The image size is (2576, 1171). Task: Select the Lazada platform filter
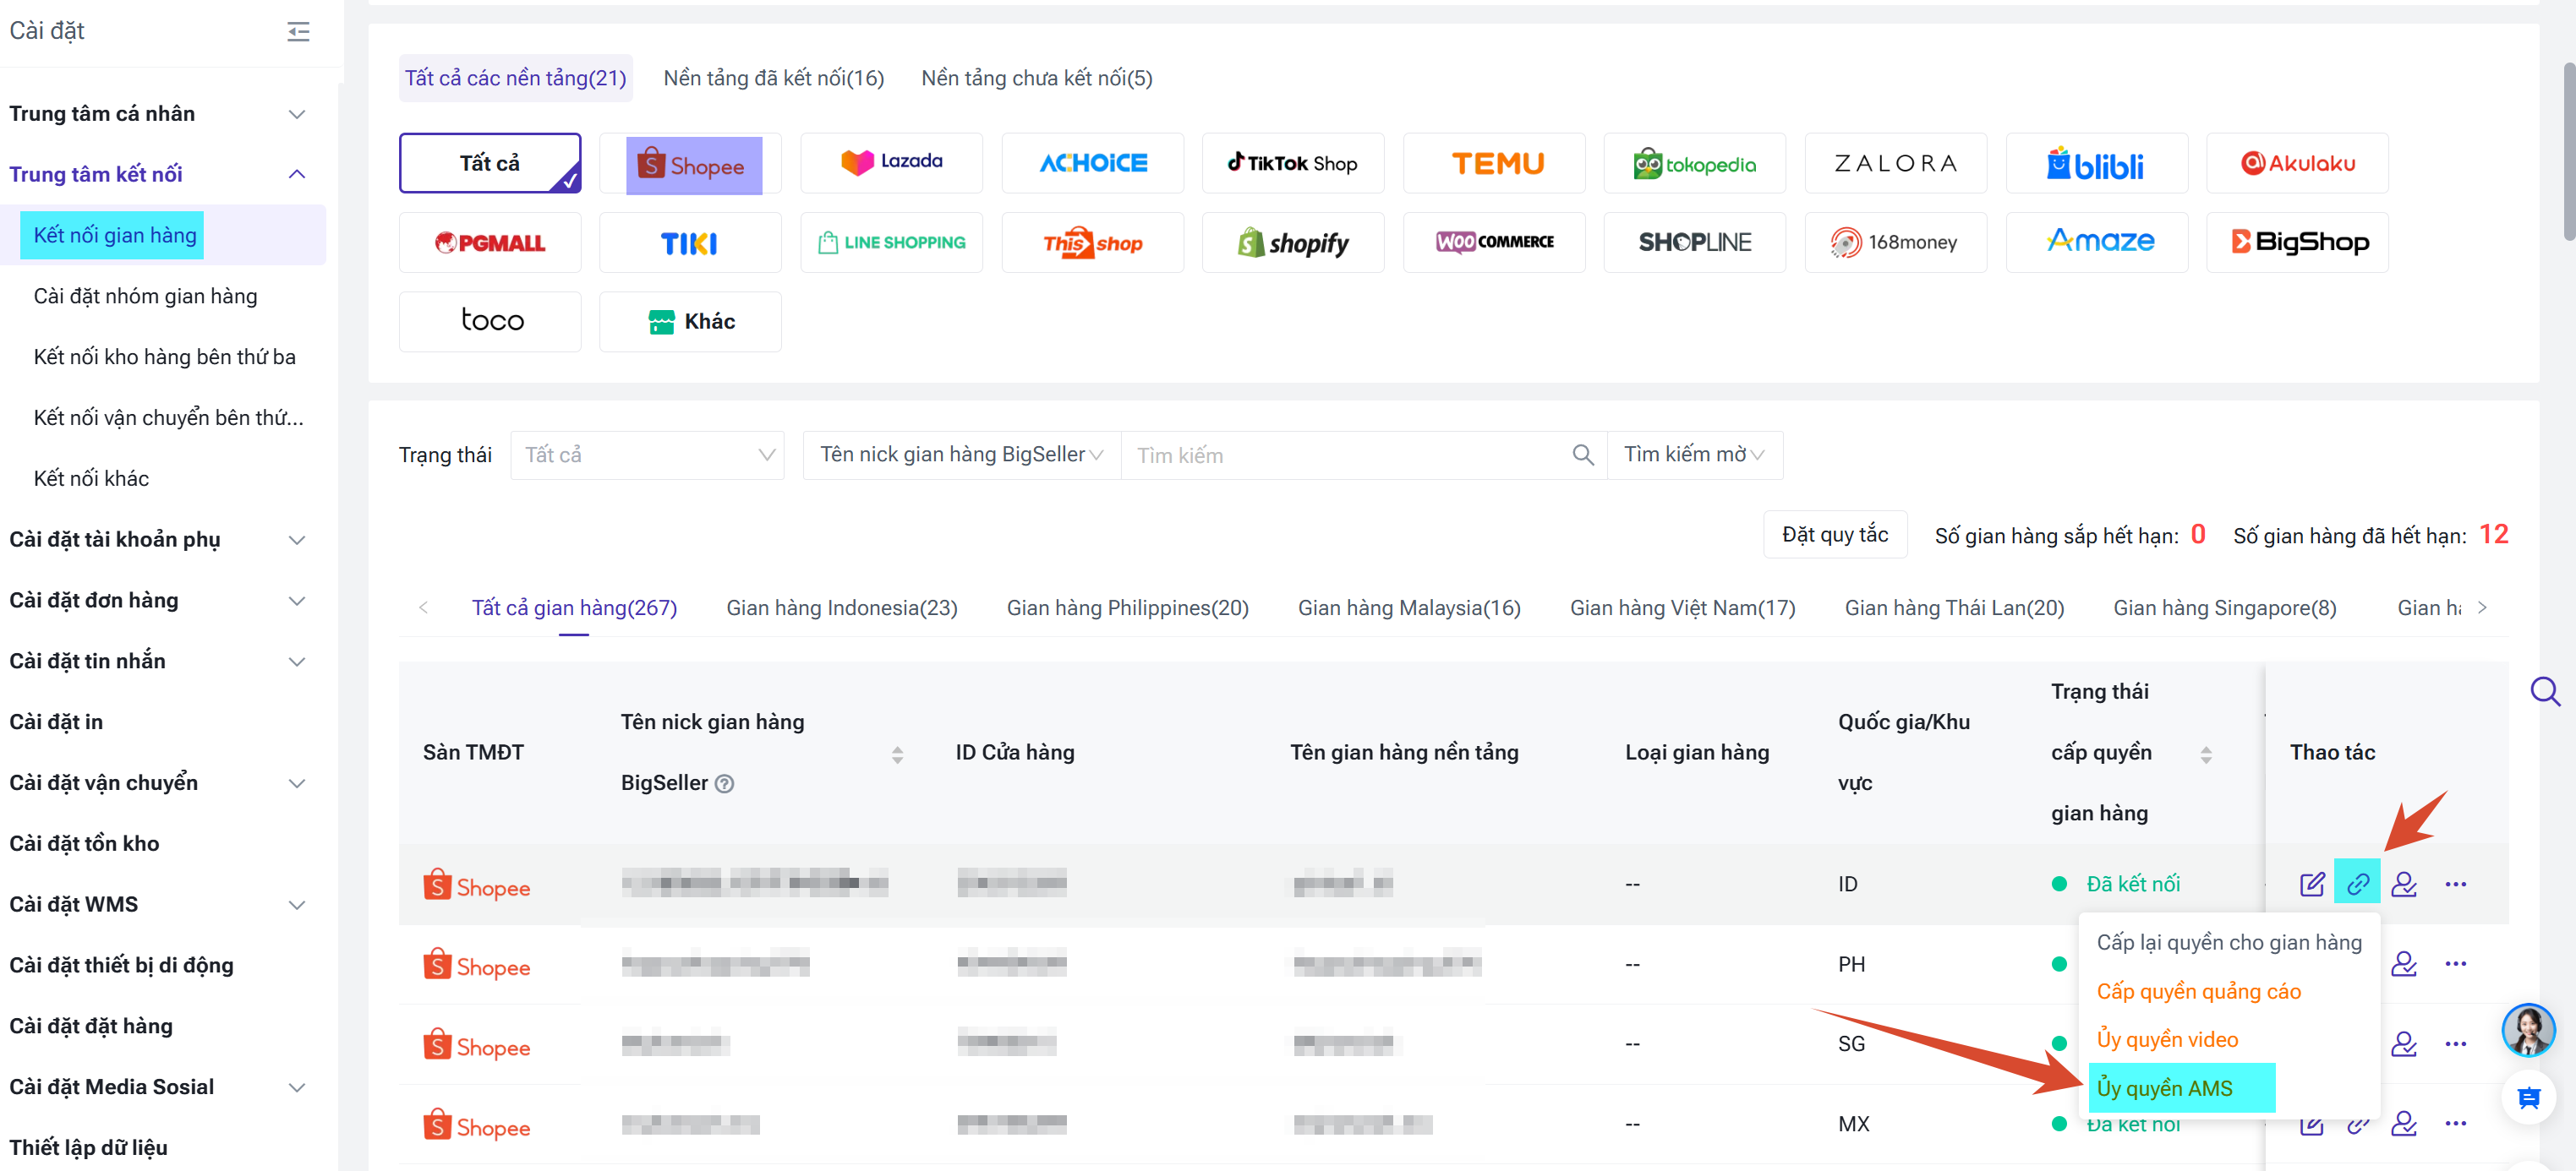point(891,164)
